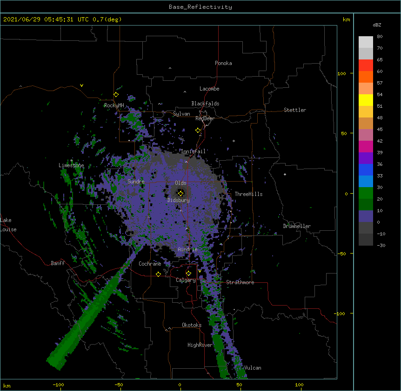Click the Lacombe city label
The image size is (401, 391).
(209, 89)
